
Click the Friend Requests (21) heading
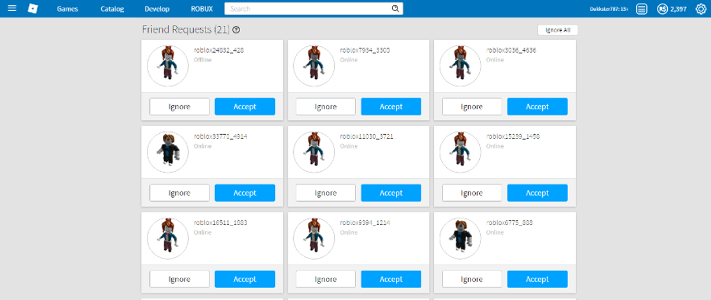(186, 30)
